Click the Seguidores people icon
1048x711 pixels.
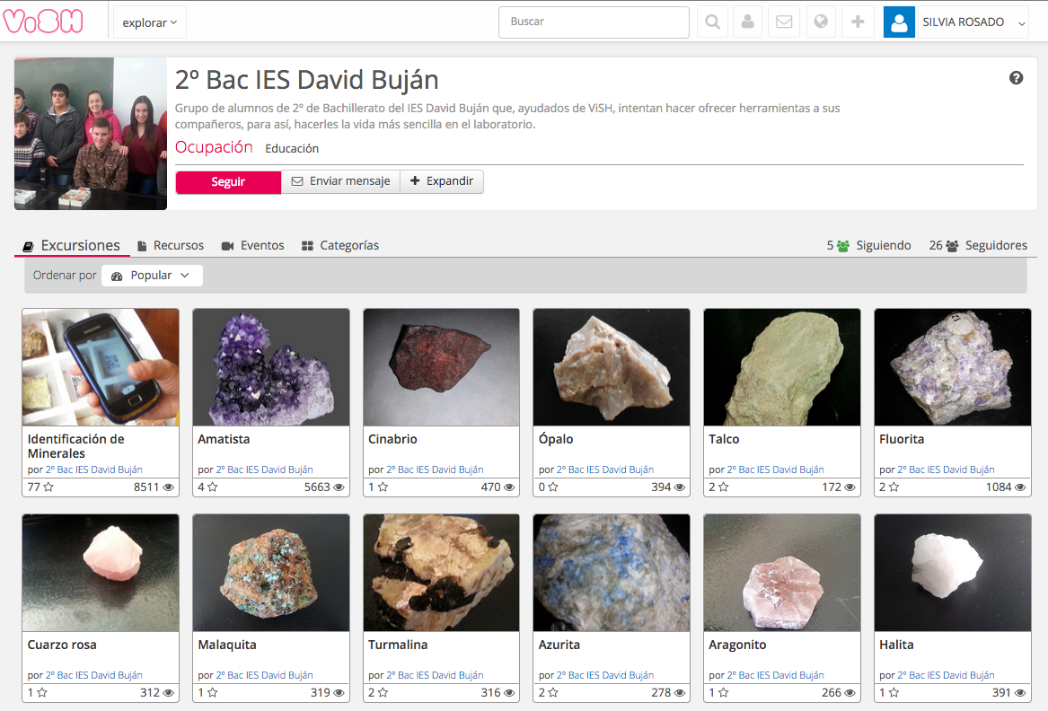(x=952, y=246)
